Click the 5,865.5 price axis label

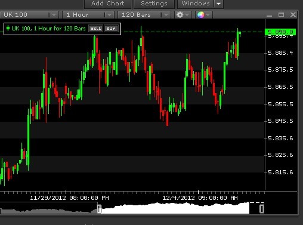(280, 87)
